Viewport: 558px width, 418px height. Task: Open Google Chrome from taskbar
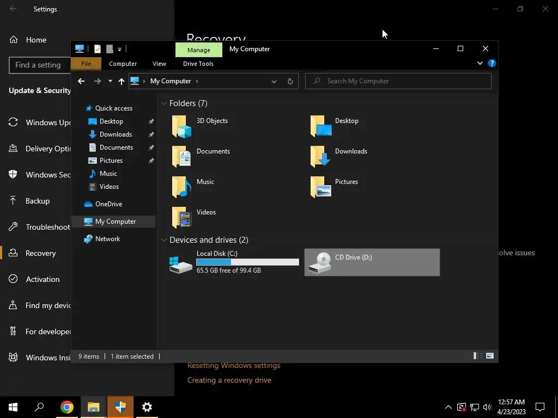(67, 407)
